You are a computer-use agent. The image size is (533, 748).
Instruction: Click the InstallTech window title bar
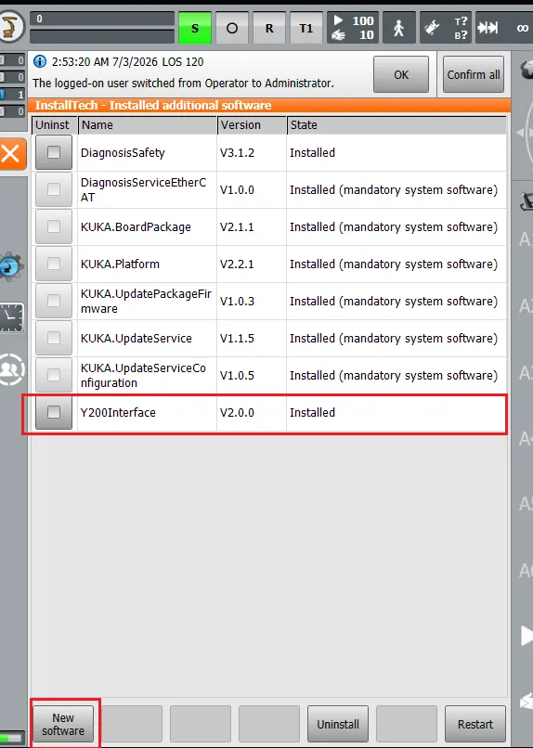pyautogui.click(x=269, y=106)
